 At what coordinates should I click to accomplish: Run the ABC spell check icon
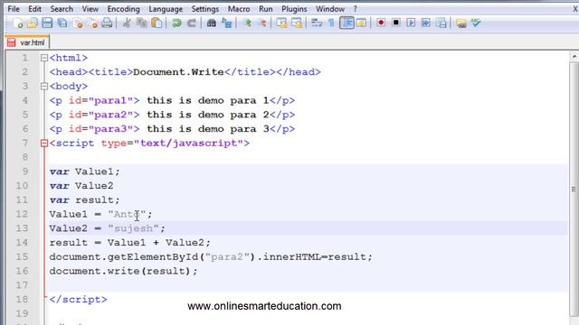click(476, 23)
